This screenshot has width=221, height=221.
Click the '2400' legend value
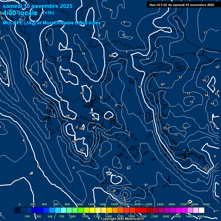pyautogui.click(x=160, y=204)
